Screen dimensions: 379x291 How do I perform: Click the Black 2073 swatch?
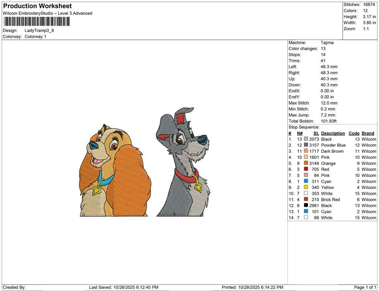(306, 139)
